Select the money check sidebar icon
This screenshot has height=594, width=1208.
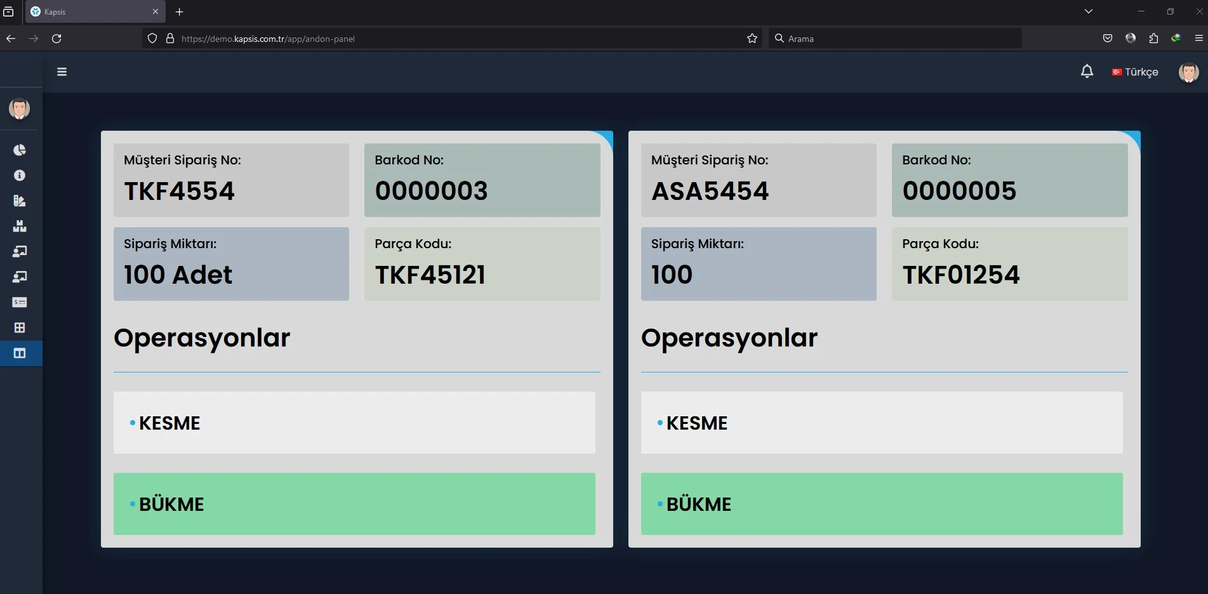click(20, 302)
